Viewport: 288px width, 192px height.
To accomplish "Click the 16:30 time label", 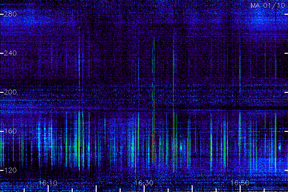I will click(144, 183).
